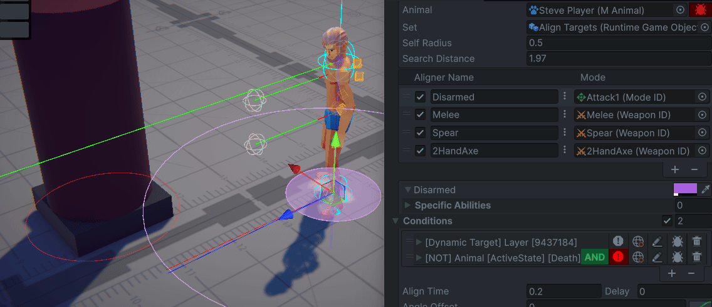Viewport: 712px width, 307px height.
Task: Remove a condition with minus button
Action: (691, 273)
